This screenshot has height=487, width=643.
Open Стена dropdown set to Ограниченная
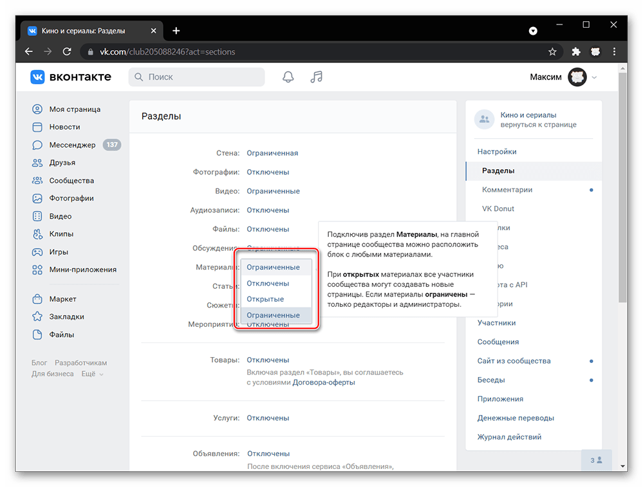point(272,153)
